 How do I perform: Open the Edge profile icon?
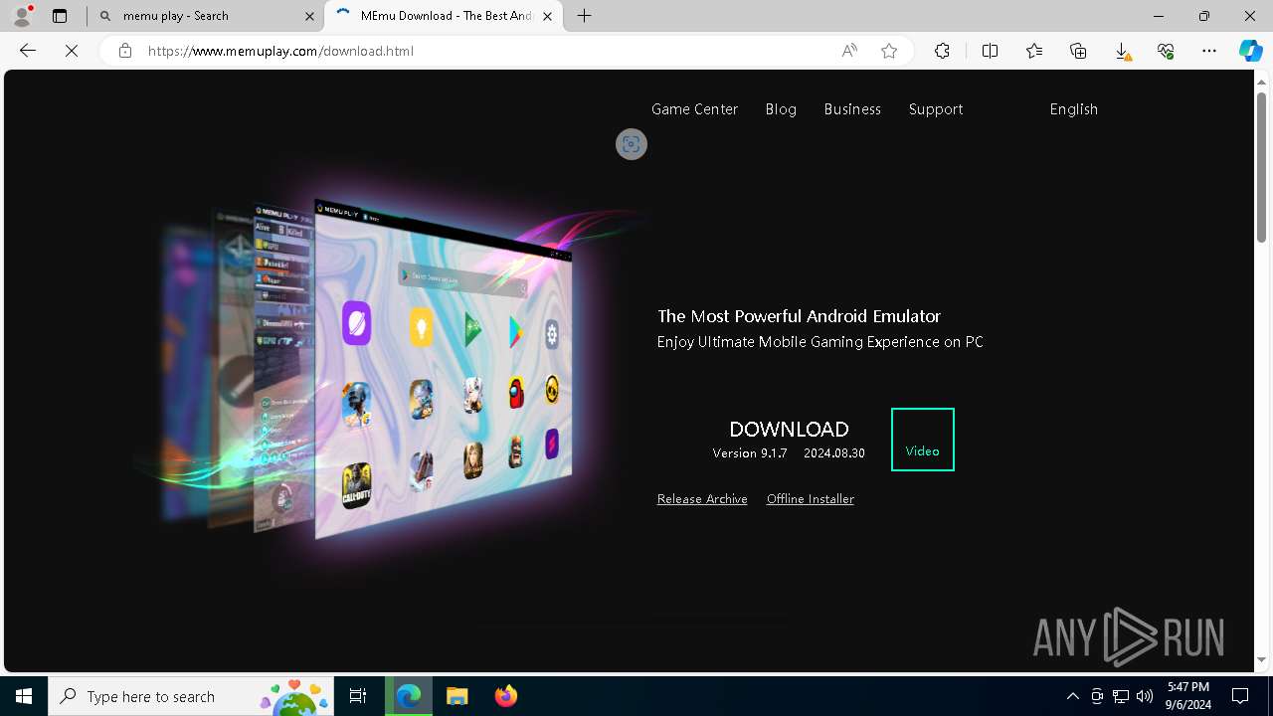tap(21, 16)
